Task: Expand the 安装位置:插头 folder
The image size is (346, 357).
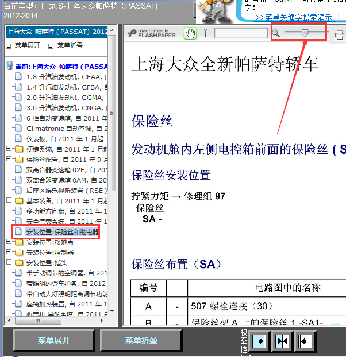Action: [x=9, y=262]
